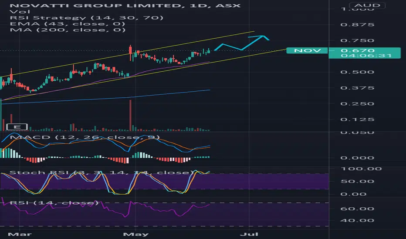Click the 0.000 MACD scale value
This screenshot has height=239, width=406.
click(357, 158)
